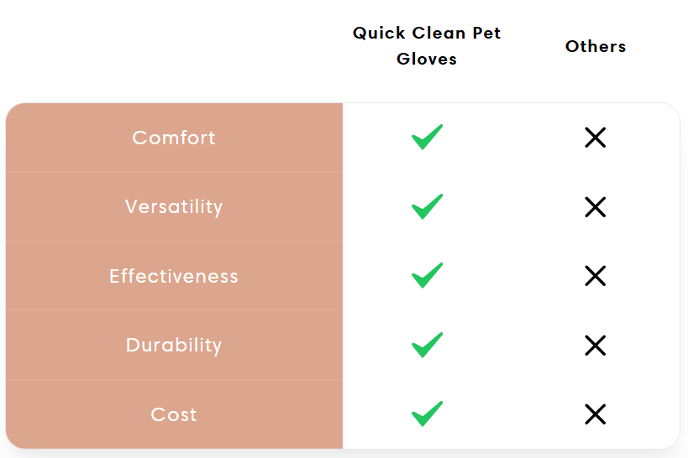
Task: Click the word Gloves in header
Action: point(427,59)
